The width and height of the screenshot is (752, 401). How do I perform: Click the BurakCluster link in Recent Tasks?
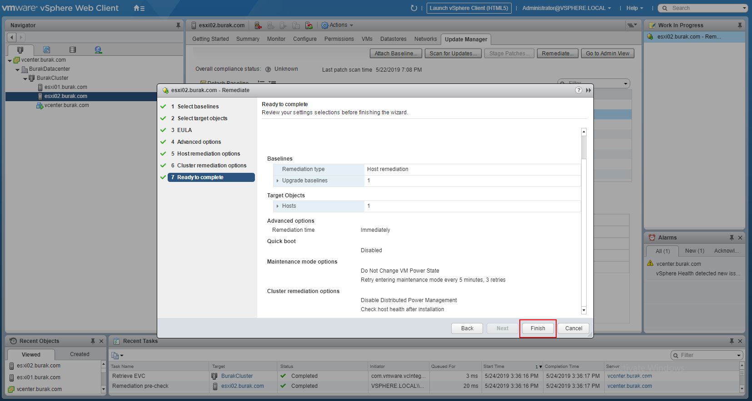tap(237, 376)
